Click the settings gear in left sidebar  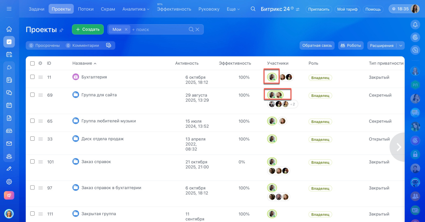(x=9, y=182)
